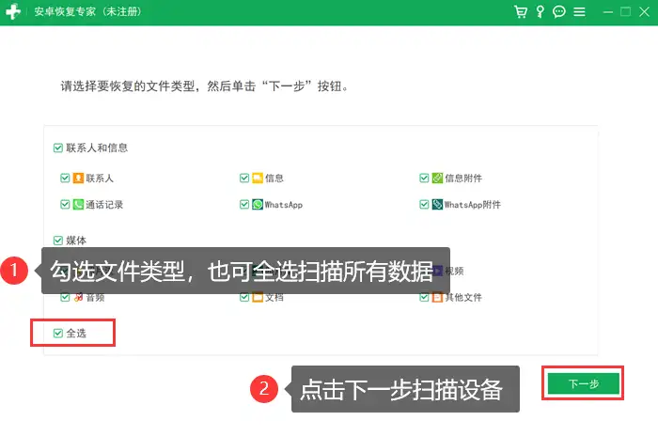
Task: Uncheck the 信息 checkbox
Action: click(244, 178)
